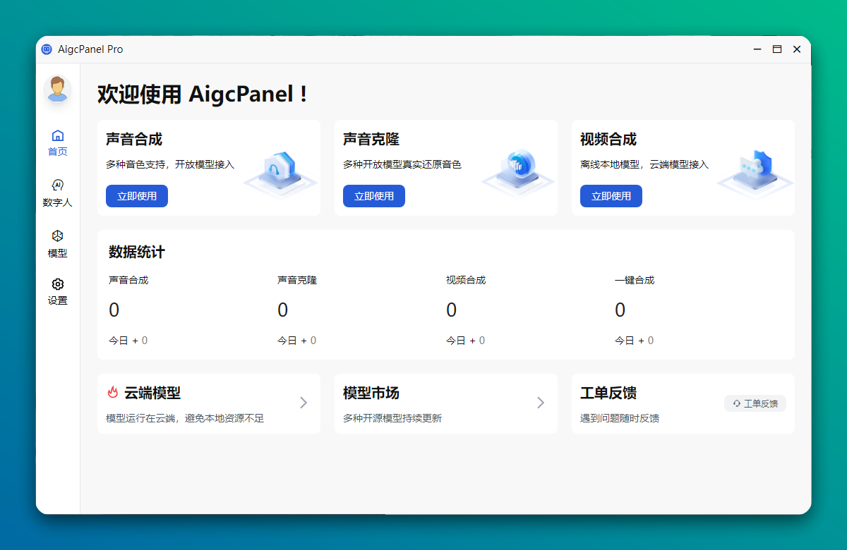Image resolution: width=847 pixels, height=550 pixels.
Task: Click the 模型市场 card title
Action: pyautogui.click(x=371, y=393)
